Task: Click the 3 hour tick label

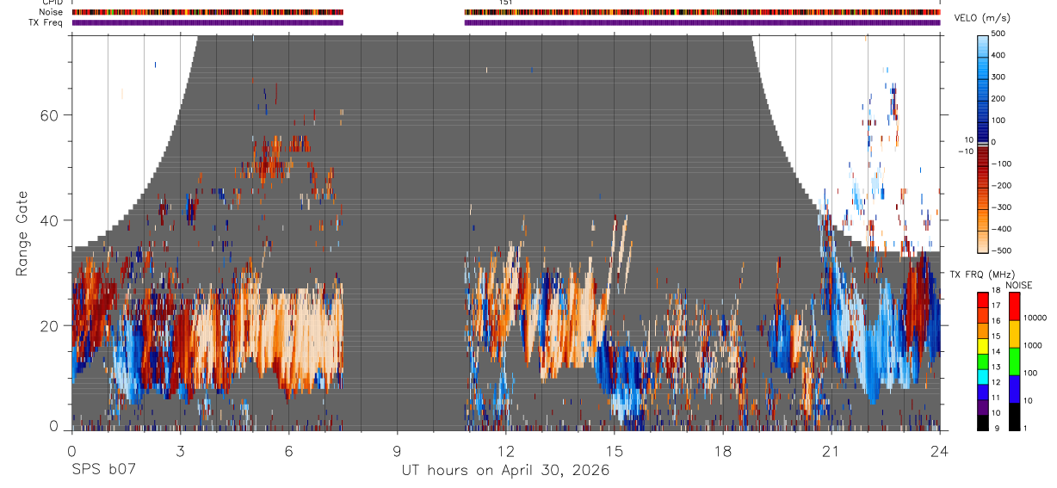Action: click(180, 451)
